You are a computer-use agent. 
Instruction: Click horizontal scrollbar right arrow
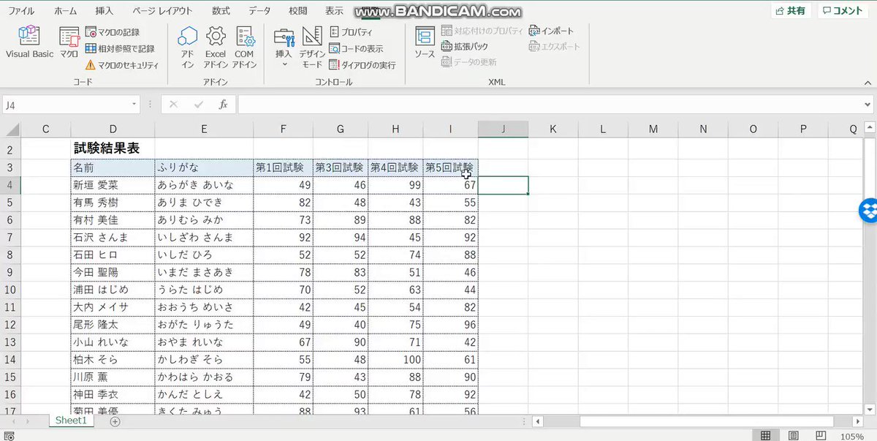point(859,421)
